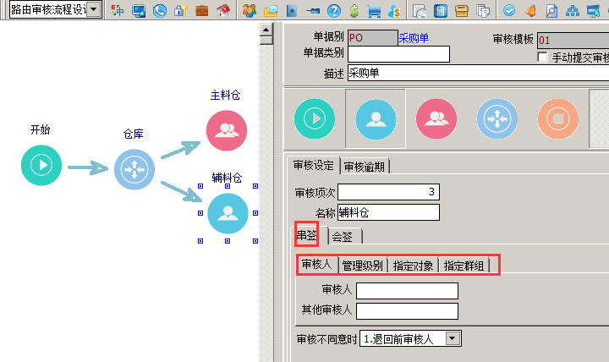This screenshot has height=362, width=609.
Task: Click the document magnifier search icon
Action: 551,11
